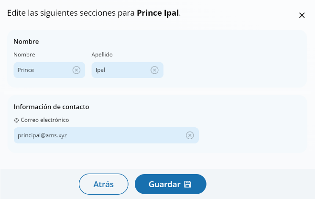Click empty space in the Nombre section card
Screen dimensions: 315x199
click(x=239, y=62)
